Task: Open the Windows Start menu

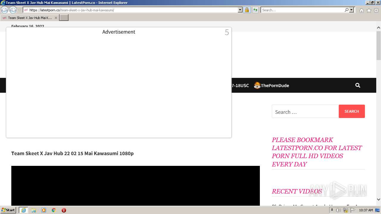Action: (x=8, y=210)
